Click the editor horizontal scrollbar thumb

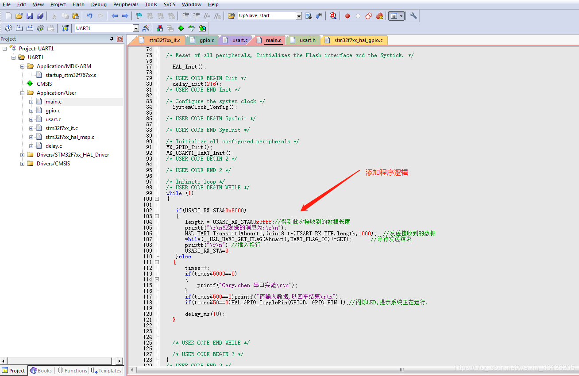pyautogui.click(x=402, y=370)
